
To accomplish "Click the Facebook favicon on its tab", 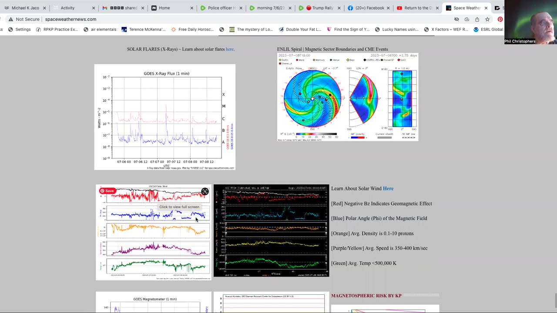I will tap(350, 8).
